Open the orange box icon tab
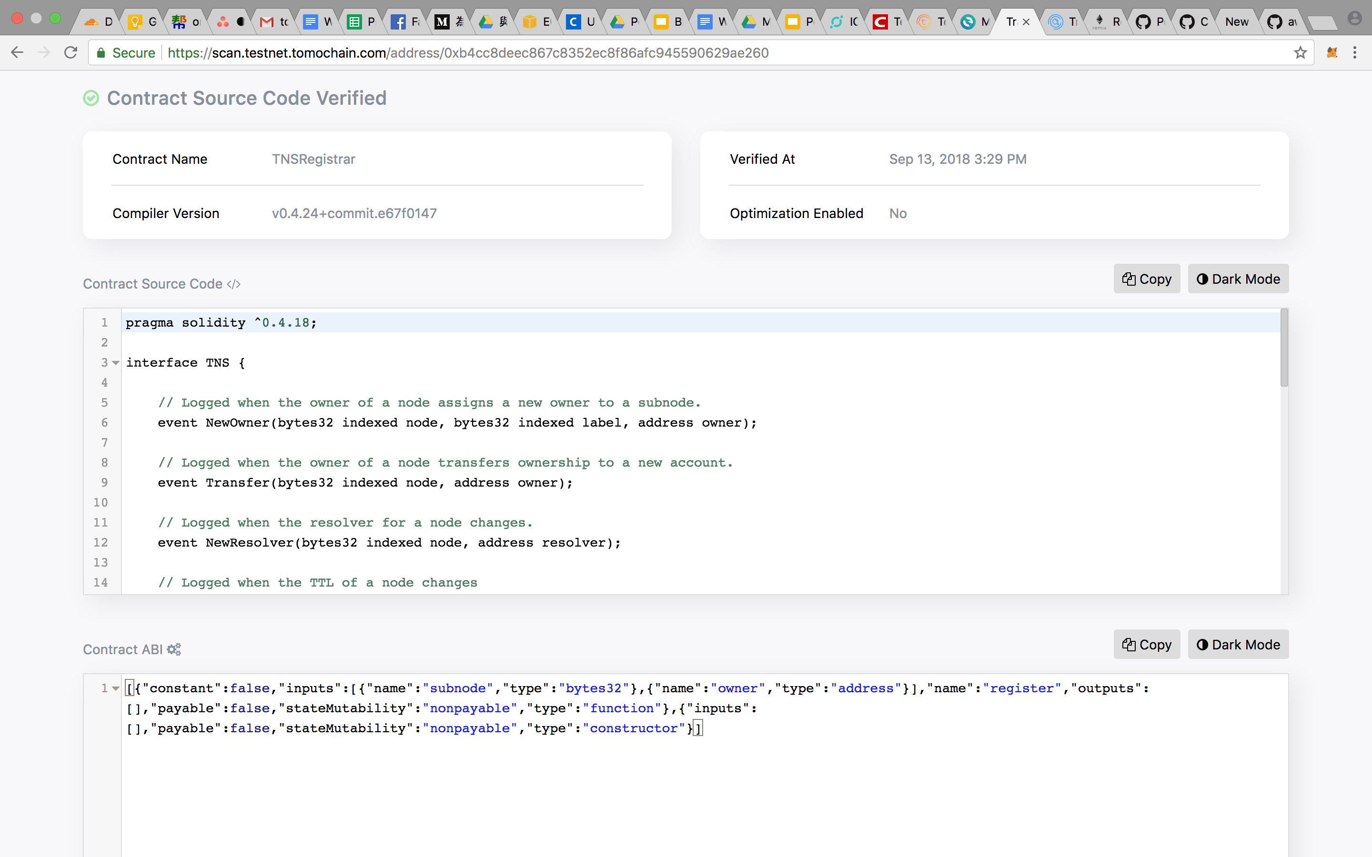Image resolution: width=1372 pixels, height=857 pixels. coord(537,21)
